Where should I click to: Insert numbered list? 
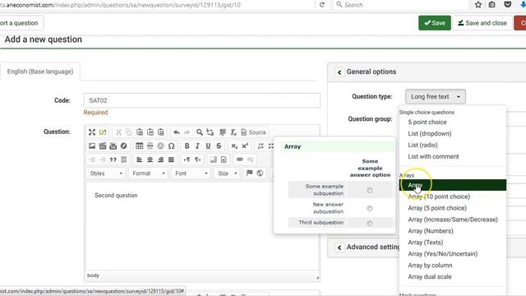tap(261, 146)
